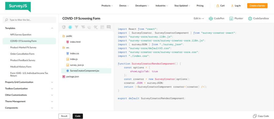Viewport: 274px width, 119px height.
Task: Open the Form 1040 Income Tax Return template
Action: [29, 74]
